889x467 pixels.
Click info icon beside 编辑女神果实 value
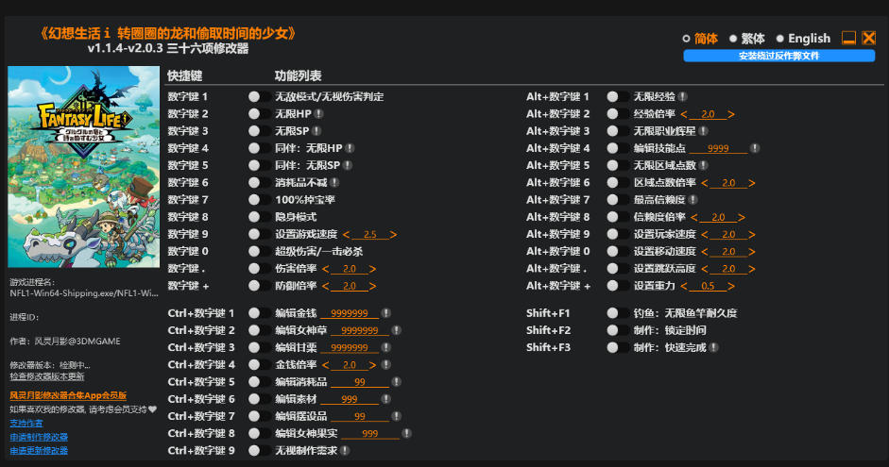point(406,434)
